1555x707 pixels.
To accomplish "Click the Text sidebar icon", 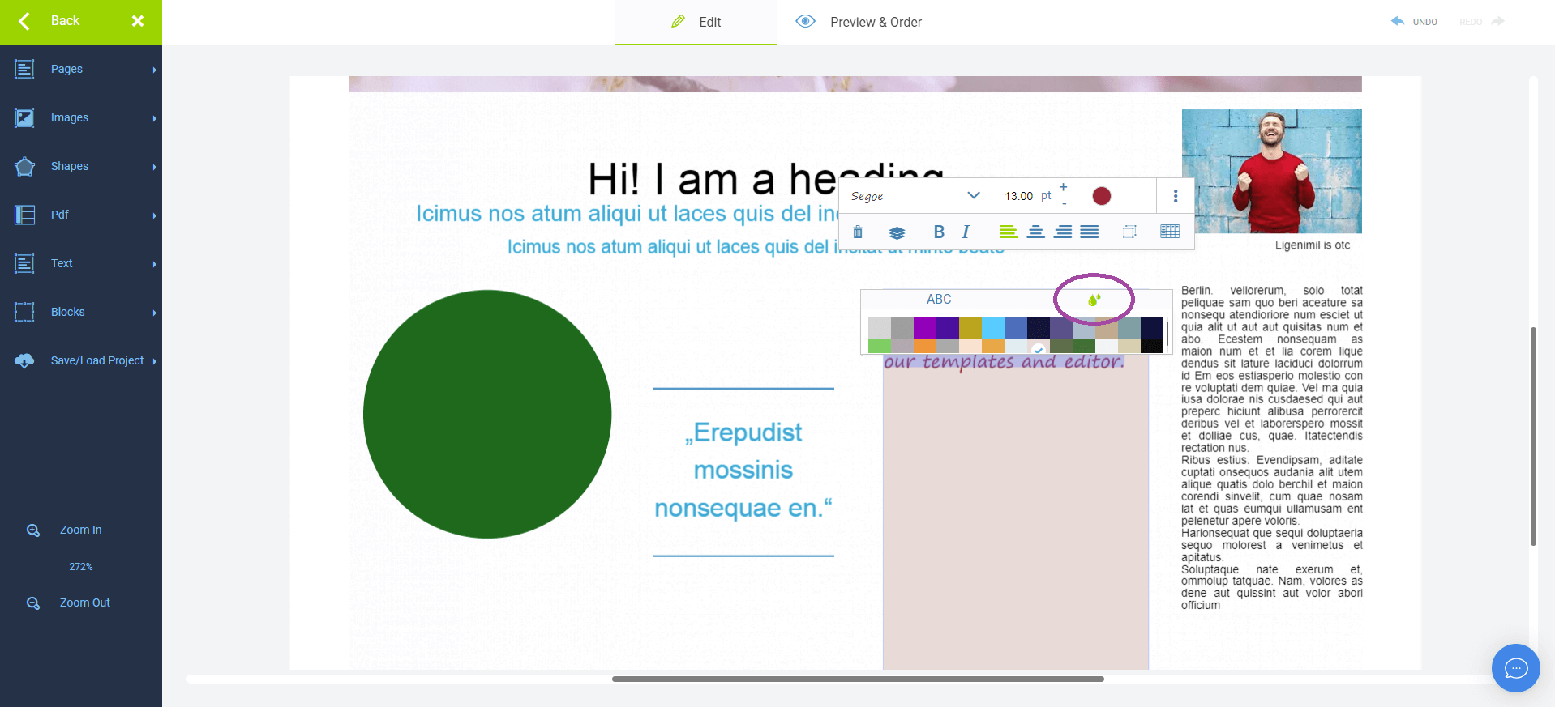I will click(24, 264).
